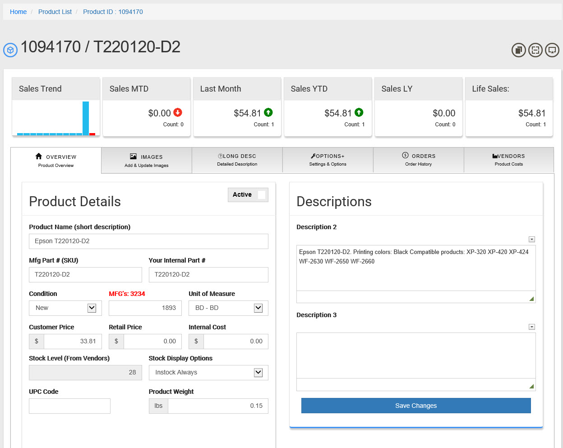Click the Save Changes button

(416, 406)
